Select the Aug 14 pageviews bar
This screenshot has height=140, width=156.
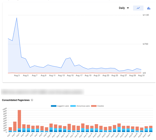(x=69, y=128)
